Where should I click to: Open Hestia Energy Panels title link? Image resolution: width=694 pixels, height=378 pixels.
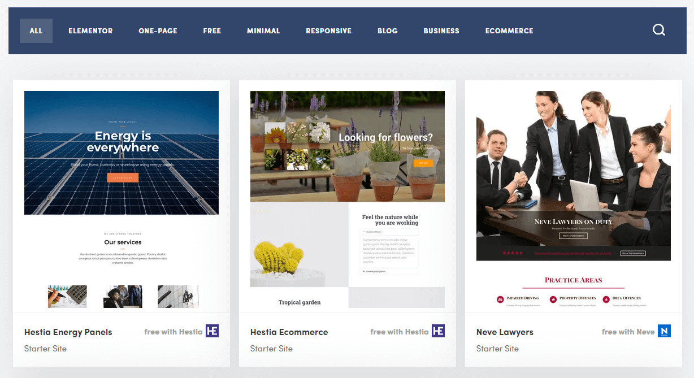click(x=68, y=332)
